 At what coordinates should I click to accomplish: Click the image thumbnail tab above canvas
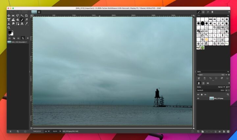coord(34,12)
